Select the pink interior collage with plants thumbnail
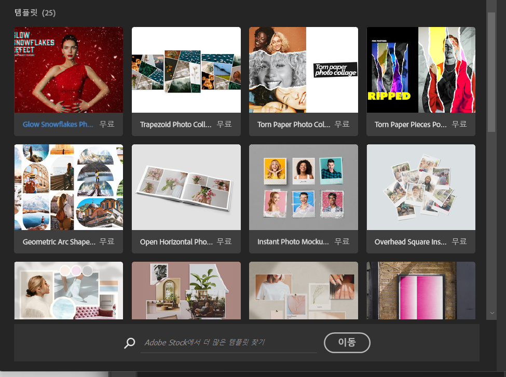The height and width of the screenshot is (377, 506). coord(186,290)
